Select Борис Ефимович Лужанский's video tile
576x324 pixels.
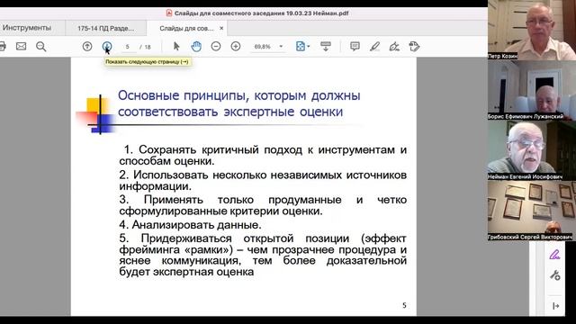(532, 90)
